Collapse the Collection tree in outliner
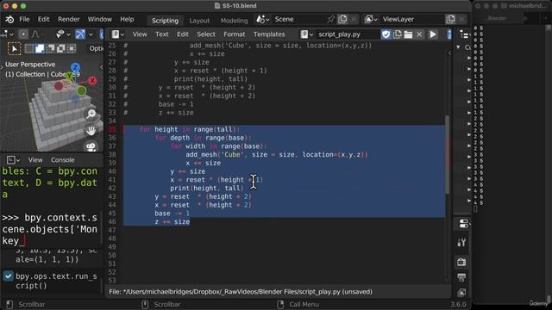Image resolution: width=552 pixels, height=310 pixels. (x=458, y=47)
